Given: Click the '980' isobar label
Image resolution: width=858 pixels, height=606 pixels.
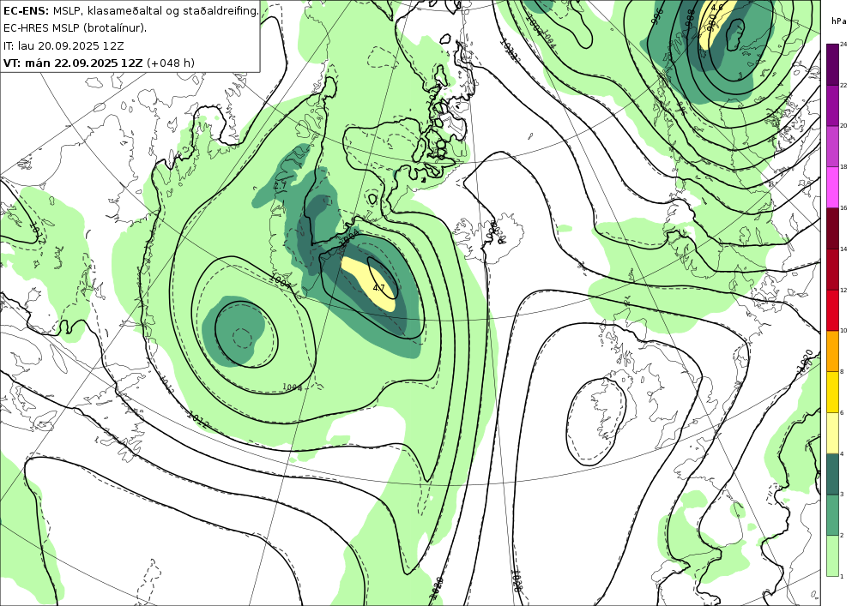Looking at the screenshot, I should 710,23.
